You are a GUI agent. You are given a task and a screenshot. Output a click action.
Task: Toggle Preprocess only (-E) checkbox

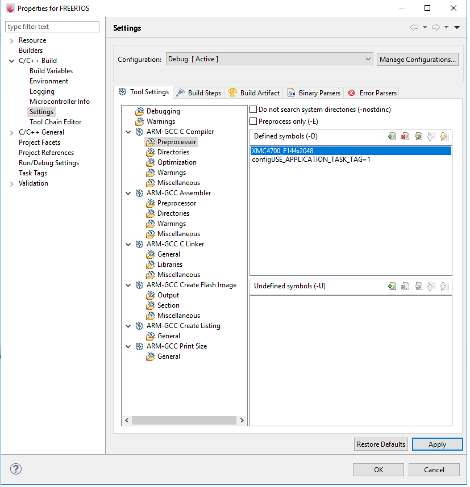pos(253,121)
